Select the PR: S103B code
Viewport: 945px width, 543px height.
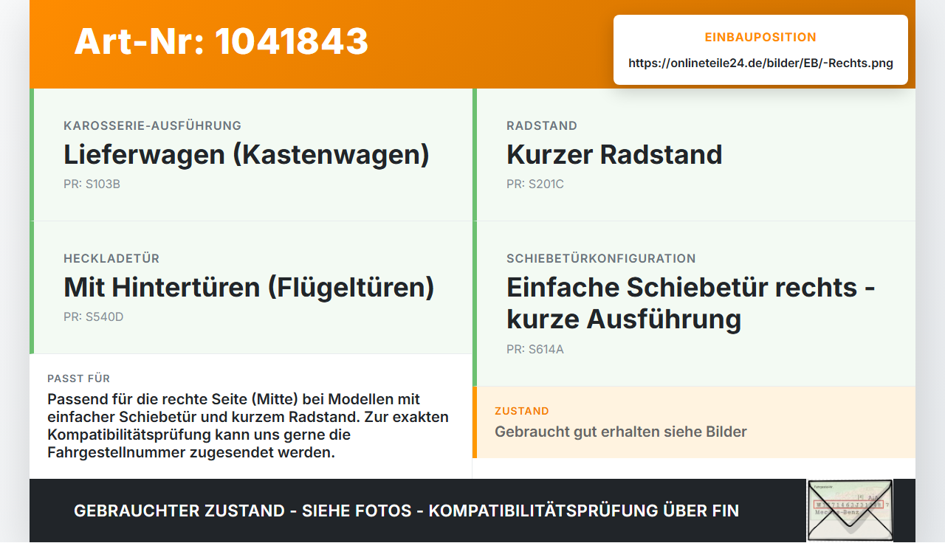pyautogui.click(x=92, y=184)
